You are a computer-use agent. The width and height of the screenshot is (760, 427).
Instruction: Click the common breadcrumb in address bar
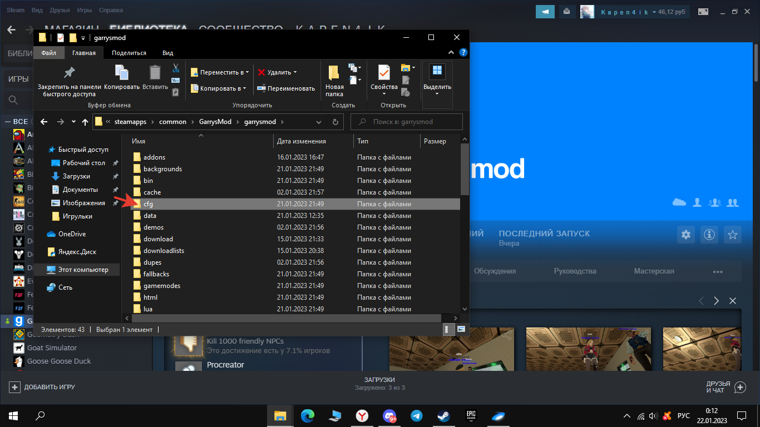point(172,122)
